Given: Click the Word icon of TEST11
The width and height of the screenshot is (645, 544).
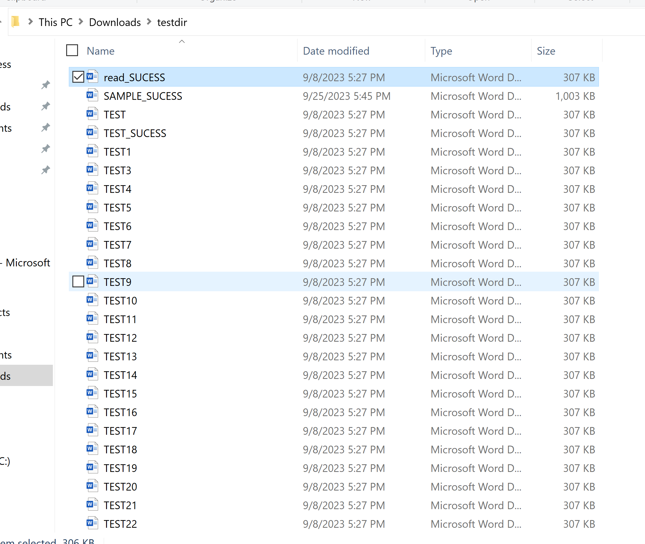Looking at the screenshot, I should click(x=92, y=319).
